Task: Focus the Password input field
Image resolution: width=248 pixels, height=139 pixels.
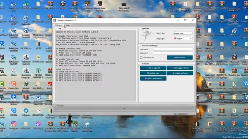Action: point(173,53)
